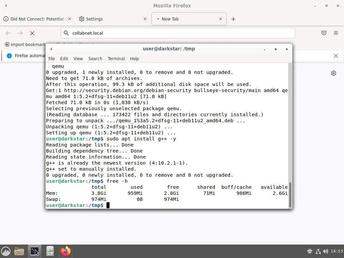This screenshot has width=344, height=258.
Task: Click the terminal vertical scrollbar thumb
Action: click(x=290, y=195)
